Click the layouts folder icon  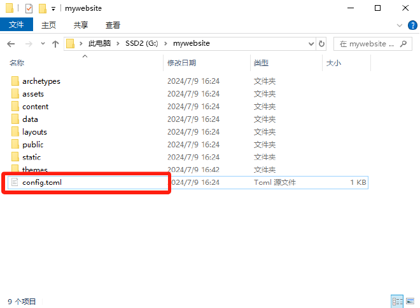(15, 131)
